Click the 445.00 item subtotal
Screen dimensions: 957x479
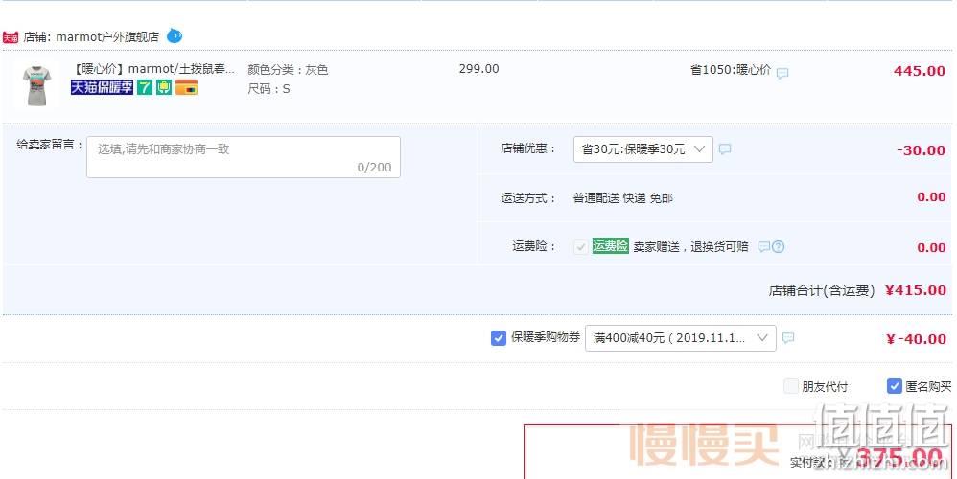(920, 71)
